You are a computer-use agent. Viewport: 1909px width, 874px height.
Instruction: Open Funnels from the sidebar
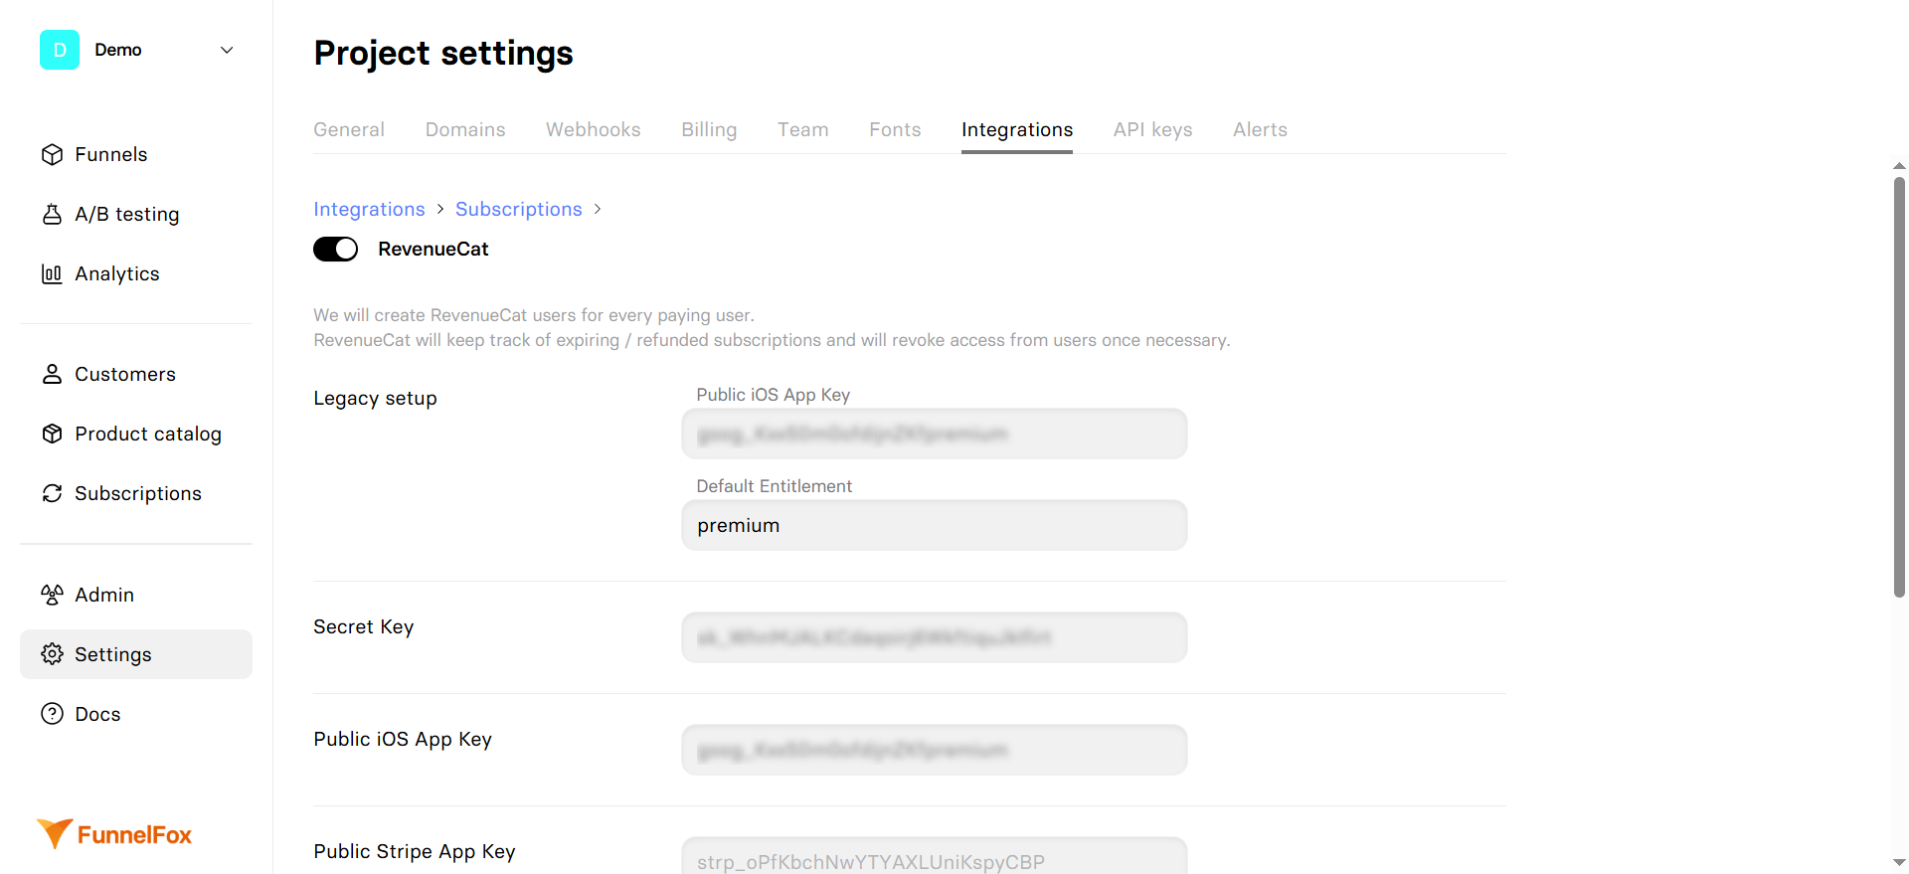[x=136, y=154]
